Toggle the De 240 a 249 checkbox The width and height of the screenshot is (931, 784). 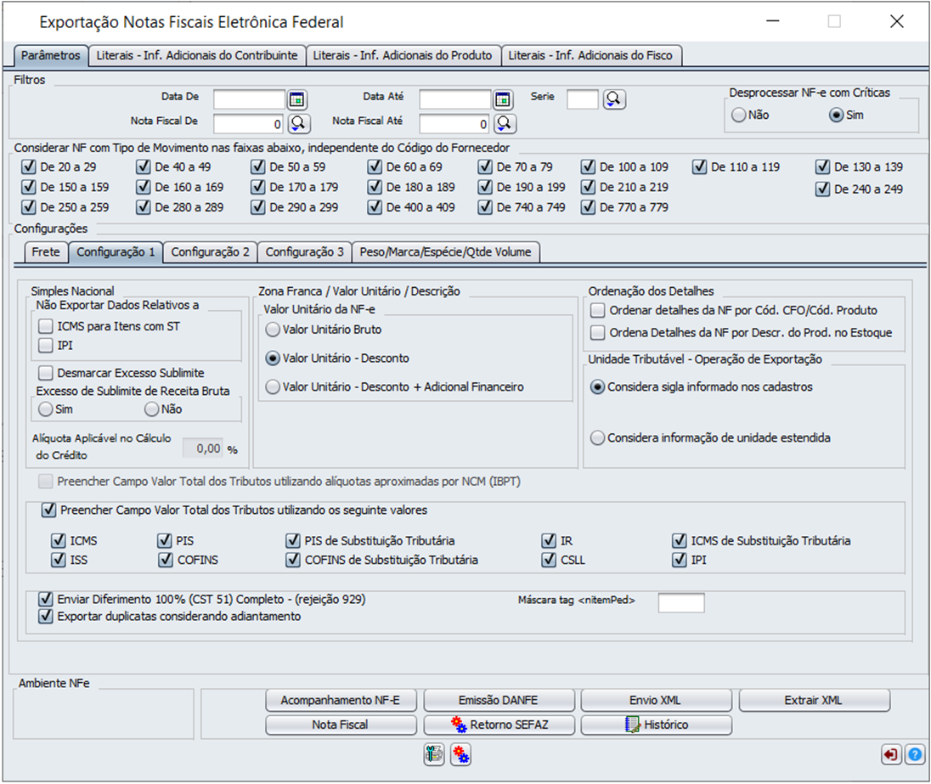[822, 189]
